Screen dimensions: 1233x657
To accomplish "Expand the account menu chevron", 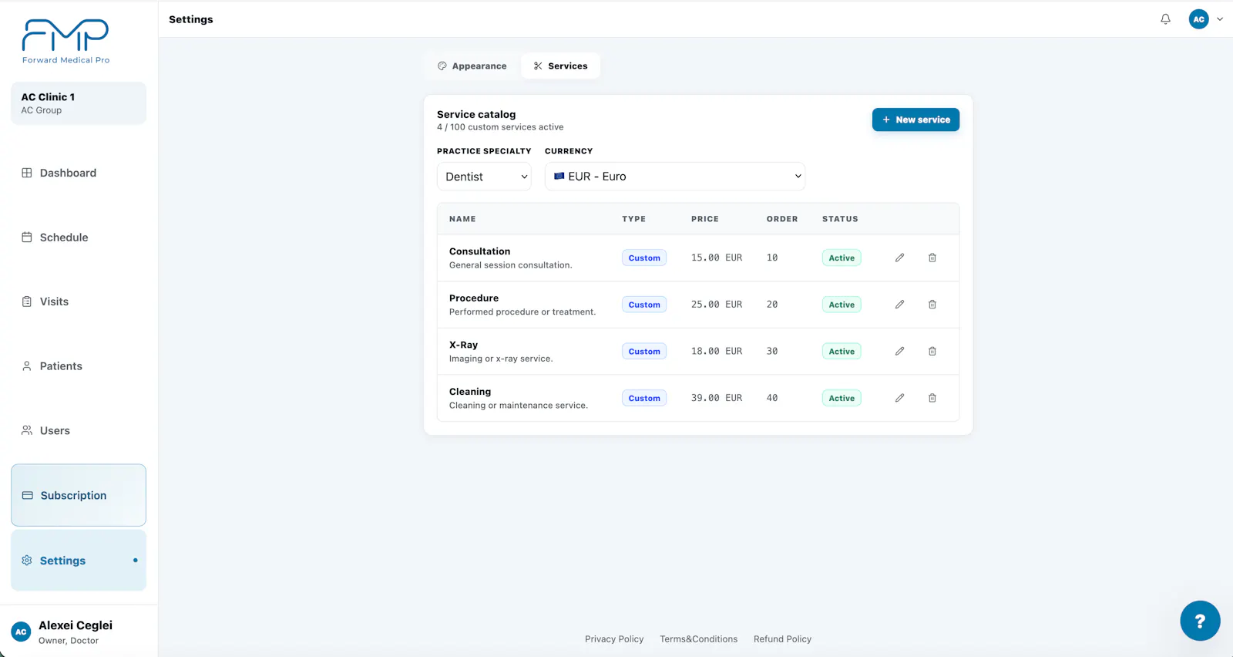I will click(1220, 19).
